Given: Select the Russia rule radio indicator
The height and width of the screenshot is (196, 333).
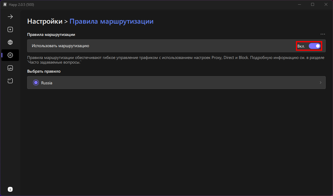Looking at the screenshot, I should 36,83.
